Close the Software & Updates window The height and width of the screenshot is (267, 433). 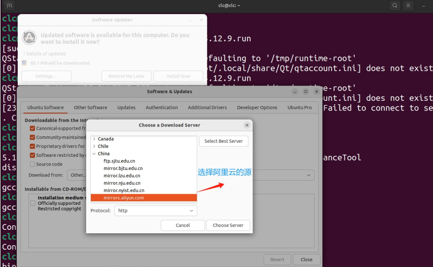click(316, 91)
